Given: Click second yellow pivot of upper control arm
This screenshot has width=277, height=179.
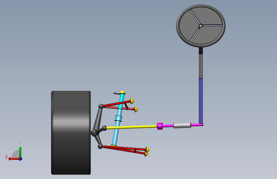Looking at the screenshot, I should point(136,109).
